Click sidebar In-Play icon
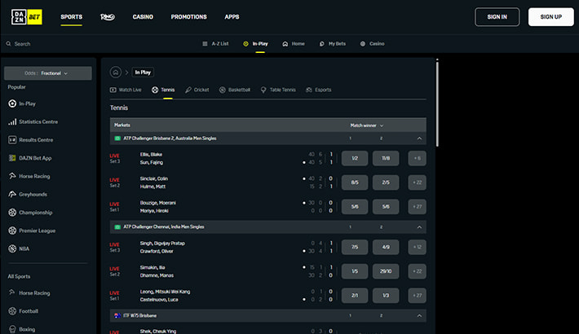This screenshot has width=579, height=334. [x=12, y=103]
